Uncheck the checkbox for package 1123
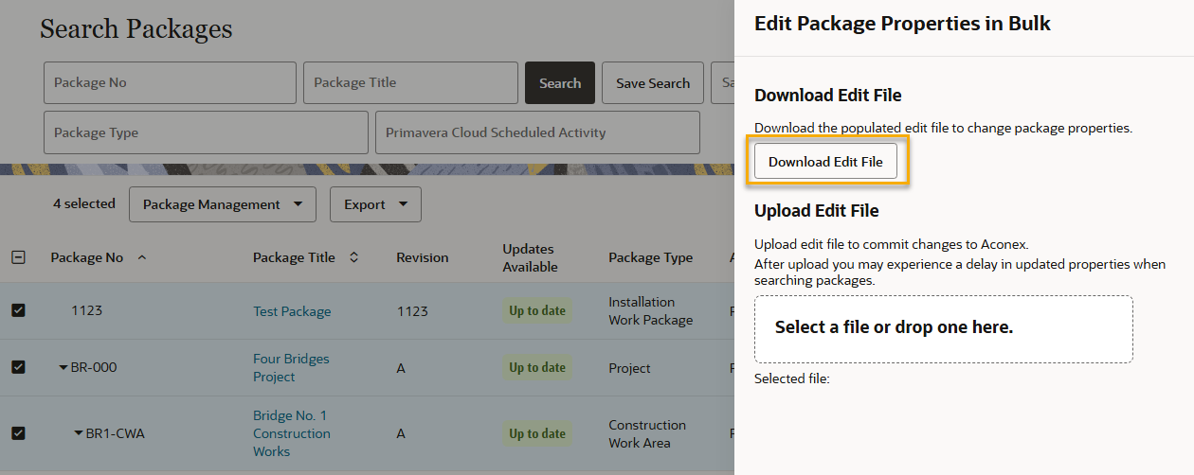Image resolution: width=1194 pixels, height=475 pixels. (x=18, y=310)
